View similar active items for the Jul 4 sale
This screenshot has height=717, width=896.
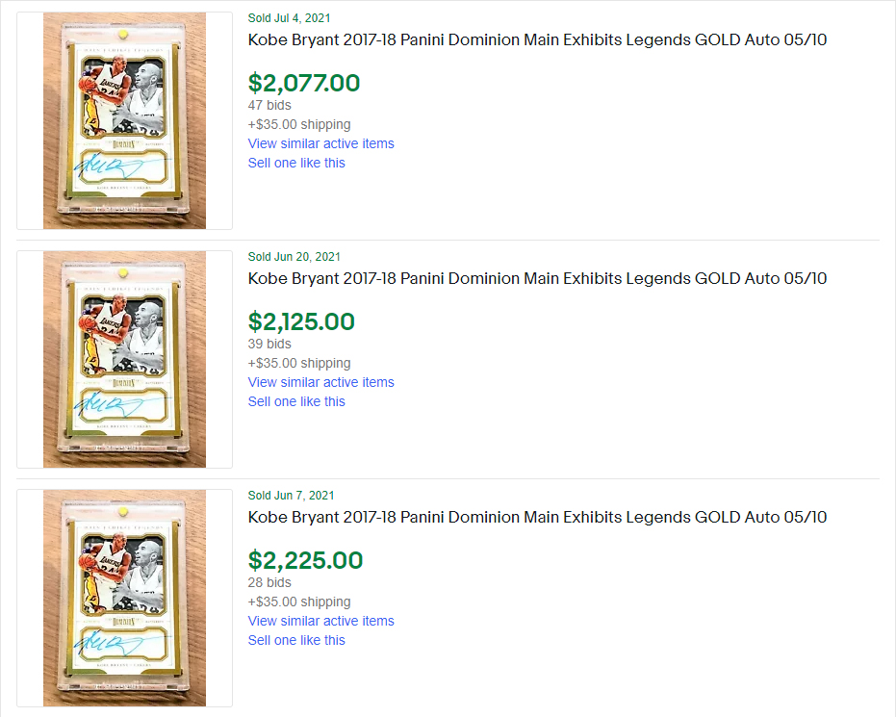pyautogui.click(x=320, y=143)
